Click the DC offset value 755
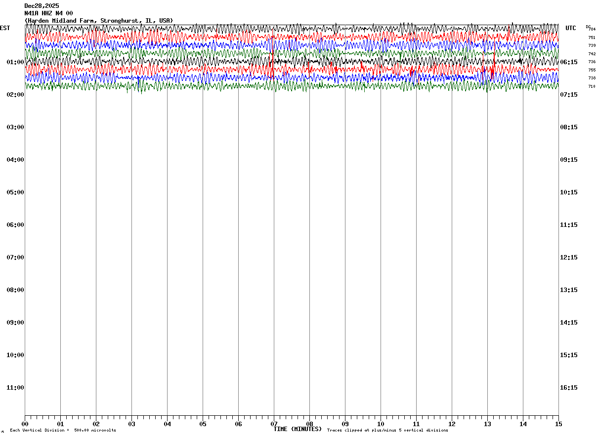The image size is (598, 437). (592, 70)
